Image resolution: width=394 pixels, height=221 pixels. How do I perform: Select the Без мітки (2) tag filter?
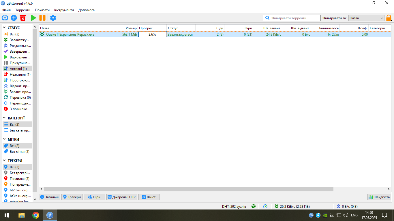[17, 152]
